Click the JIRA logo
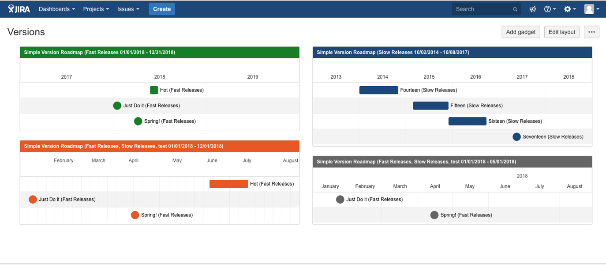Viewport: 606px width, 265px height. point(19,9)
